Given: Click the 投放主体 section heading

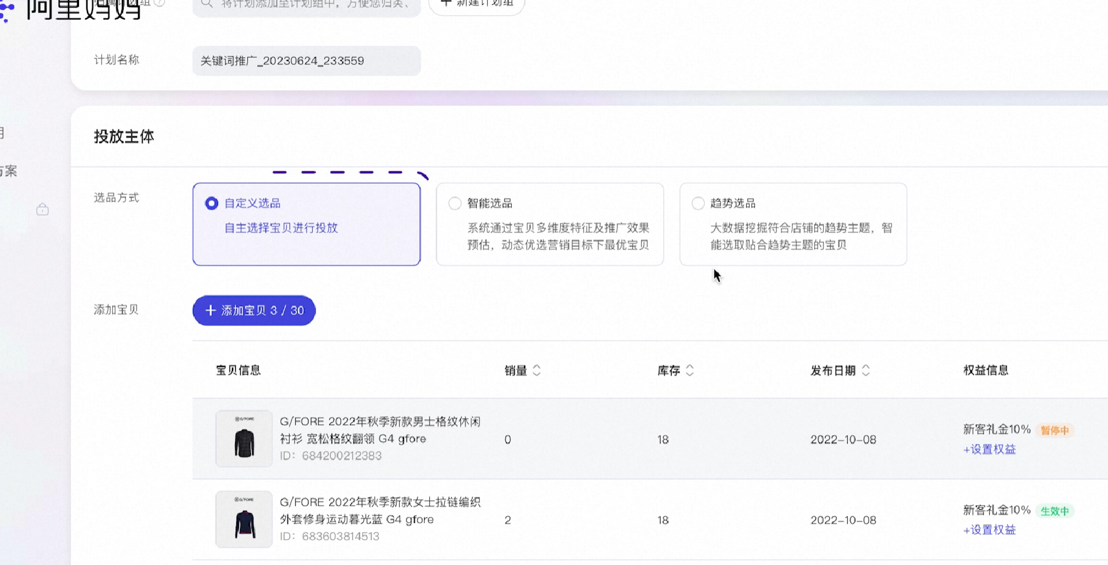Looking at the screenshot, I should (x=124, y=136).
